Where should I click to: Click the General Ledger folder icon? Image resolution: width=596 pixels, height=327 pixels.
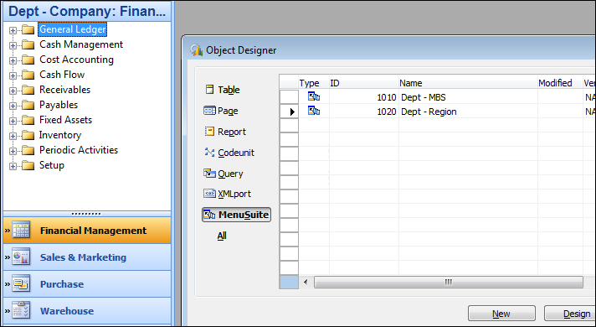(28, 29)
